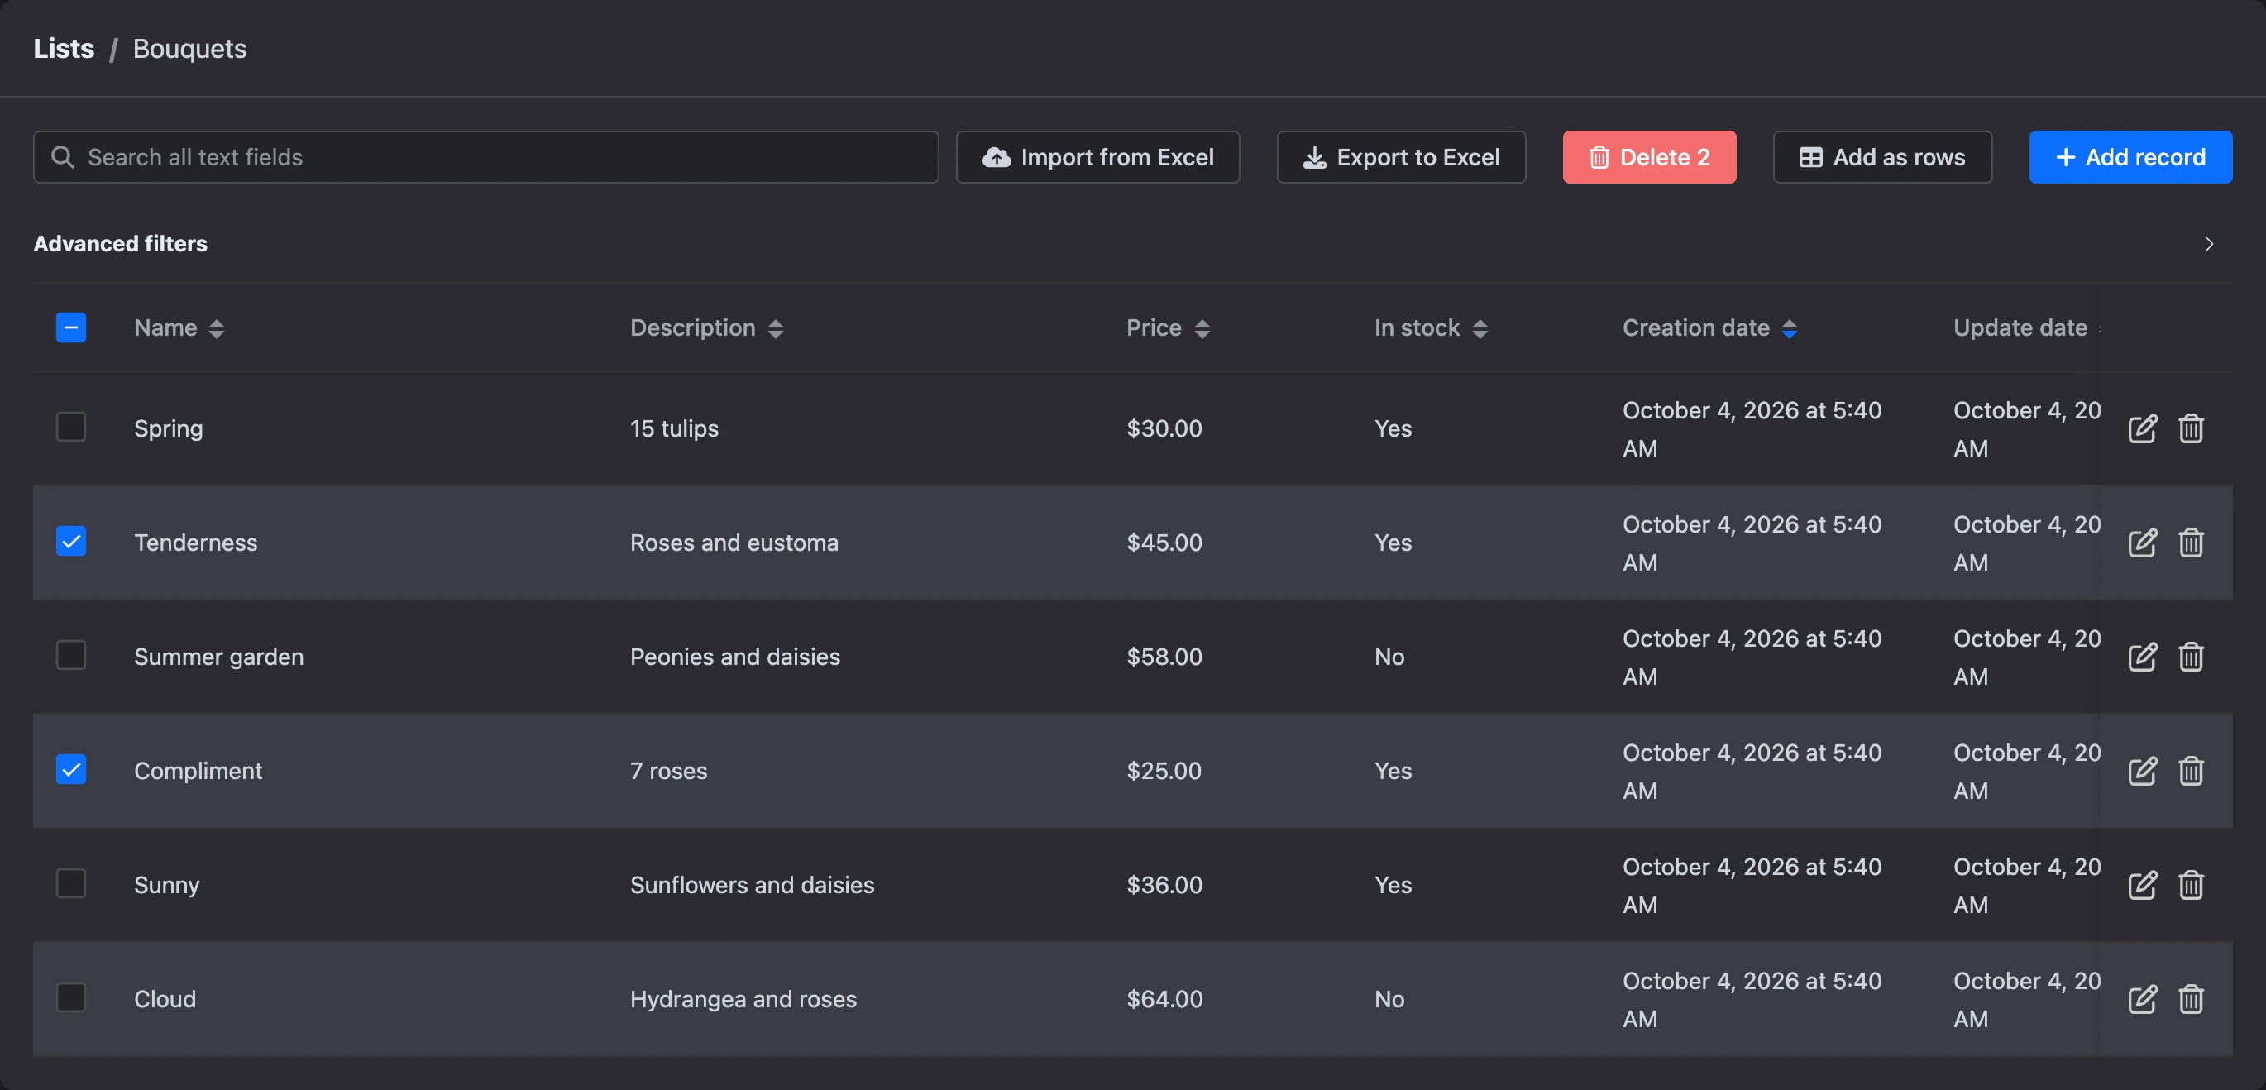
Task: Toggle the select-all header checkbox
Action: [x=71, y=327]
